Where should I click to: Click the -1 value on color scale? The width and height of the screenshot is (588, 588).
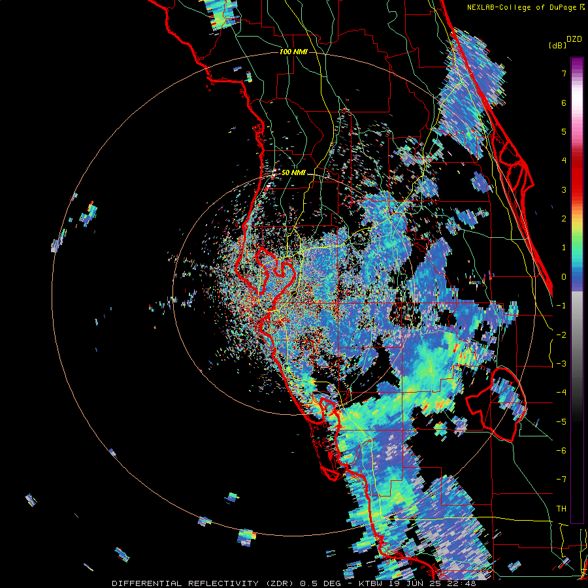tap(561, 306)
